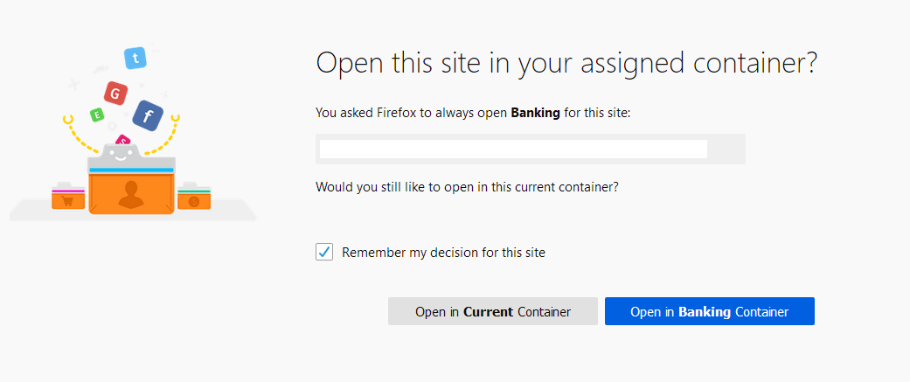Click the red 'G' app icon
This screenshot has height=382, width=910.
115,92
